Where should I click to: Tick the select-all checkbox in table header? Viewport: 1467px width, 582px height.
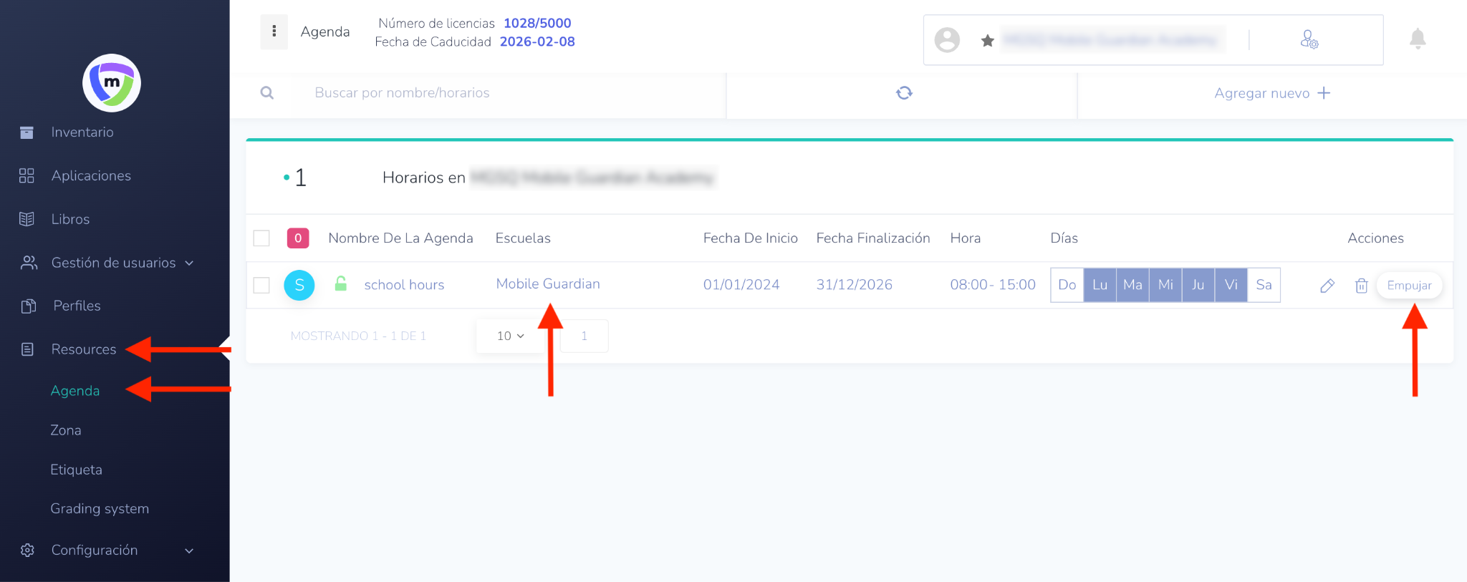click(x=261, y=238)
